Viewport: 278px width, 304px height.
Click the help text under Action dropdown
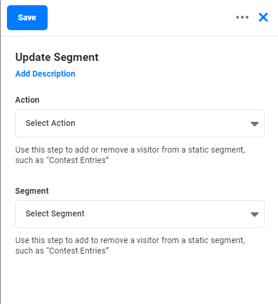tap(130, 155)
